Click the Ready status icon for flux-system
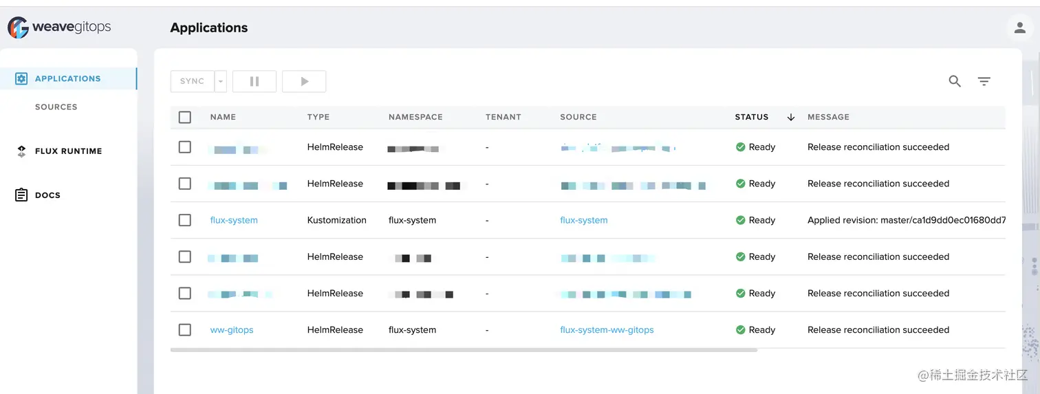 click(x=741, y=220)
